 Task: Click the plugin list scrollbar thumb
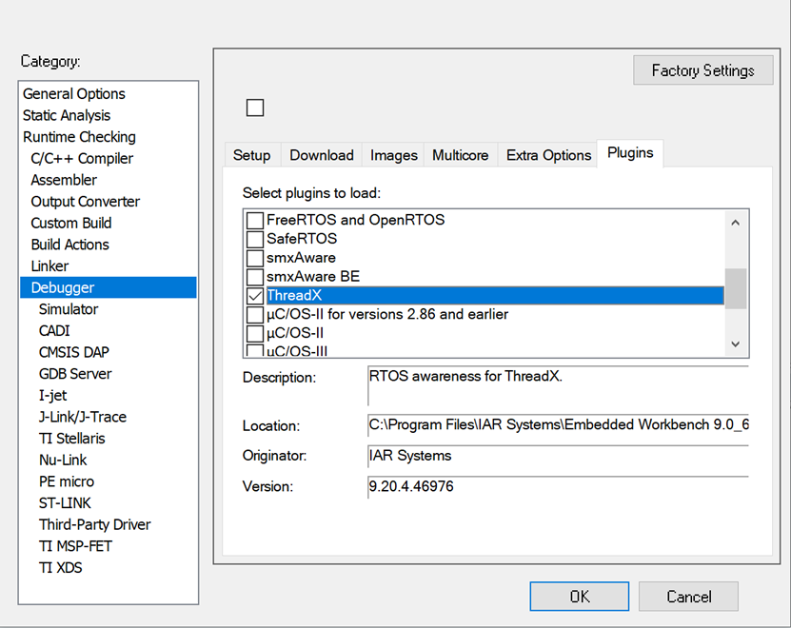(736, 288)
